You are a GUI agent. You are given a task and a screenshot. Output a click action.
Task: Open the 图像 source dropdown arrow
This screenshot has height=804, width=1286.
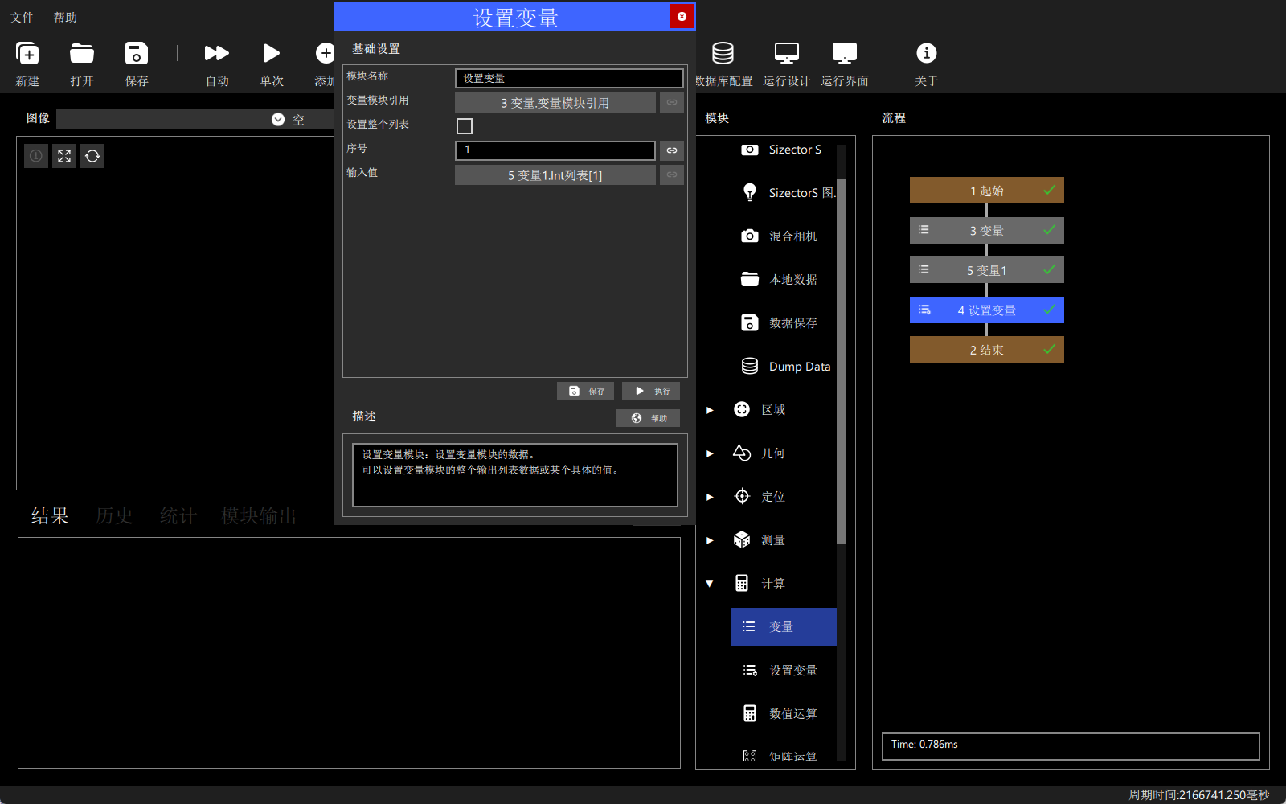tap(278, 119)
